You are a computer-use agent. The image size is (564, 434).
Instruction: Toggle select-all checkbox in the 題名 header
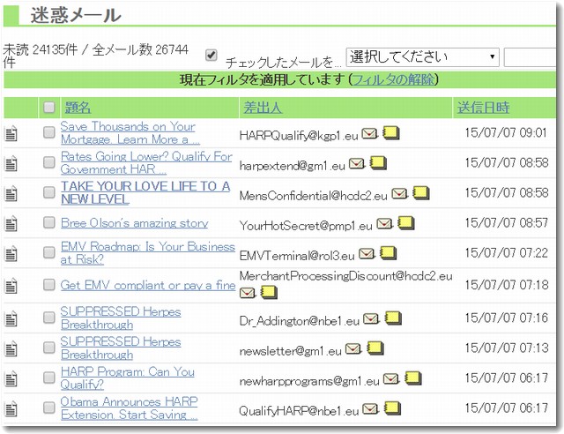click(49, 107)
